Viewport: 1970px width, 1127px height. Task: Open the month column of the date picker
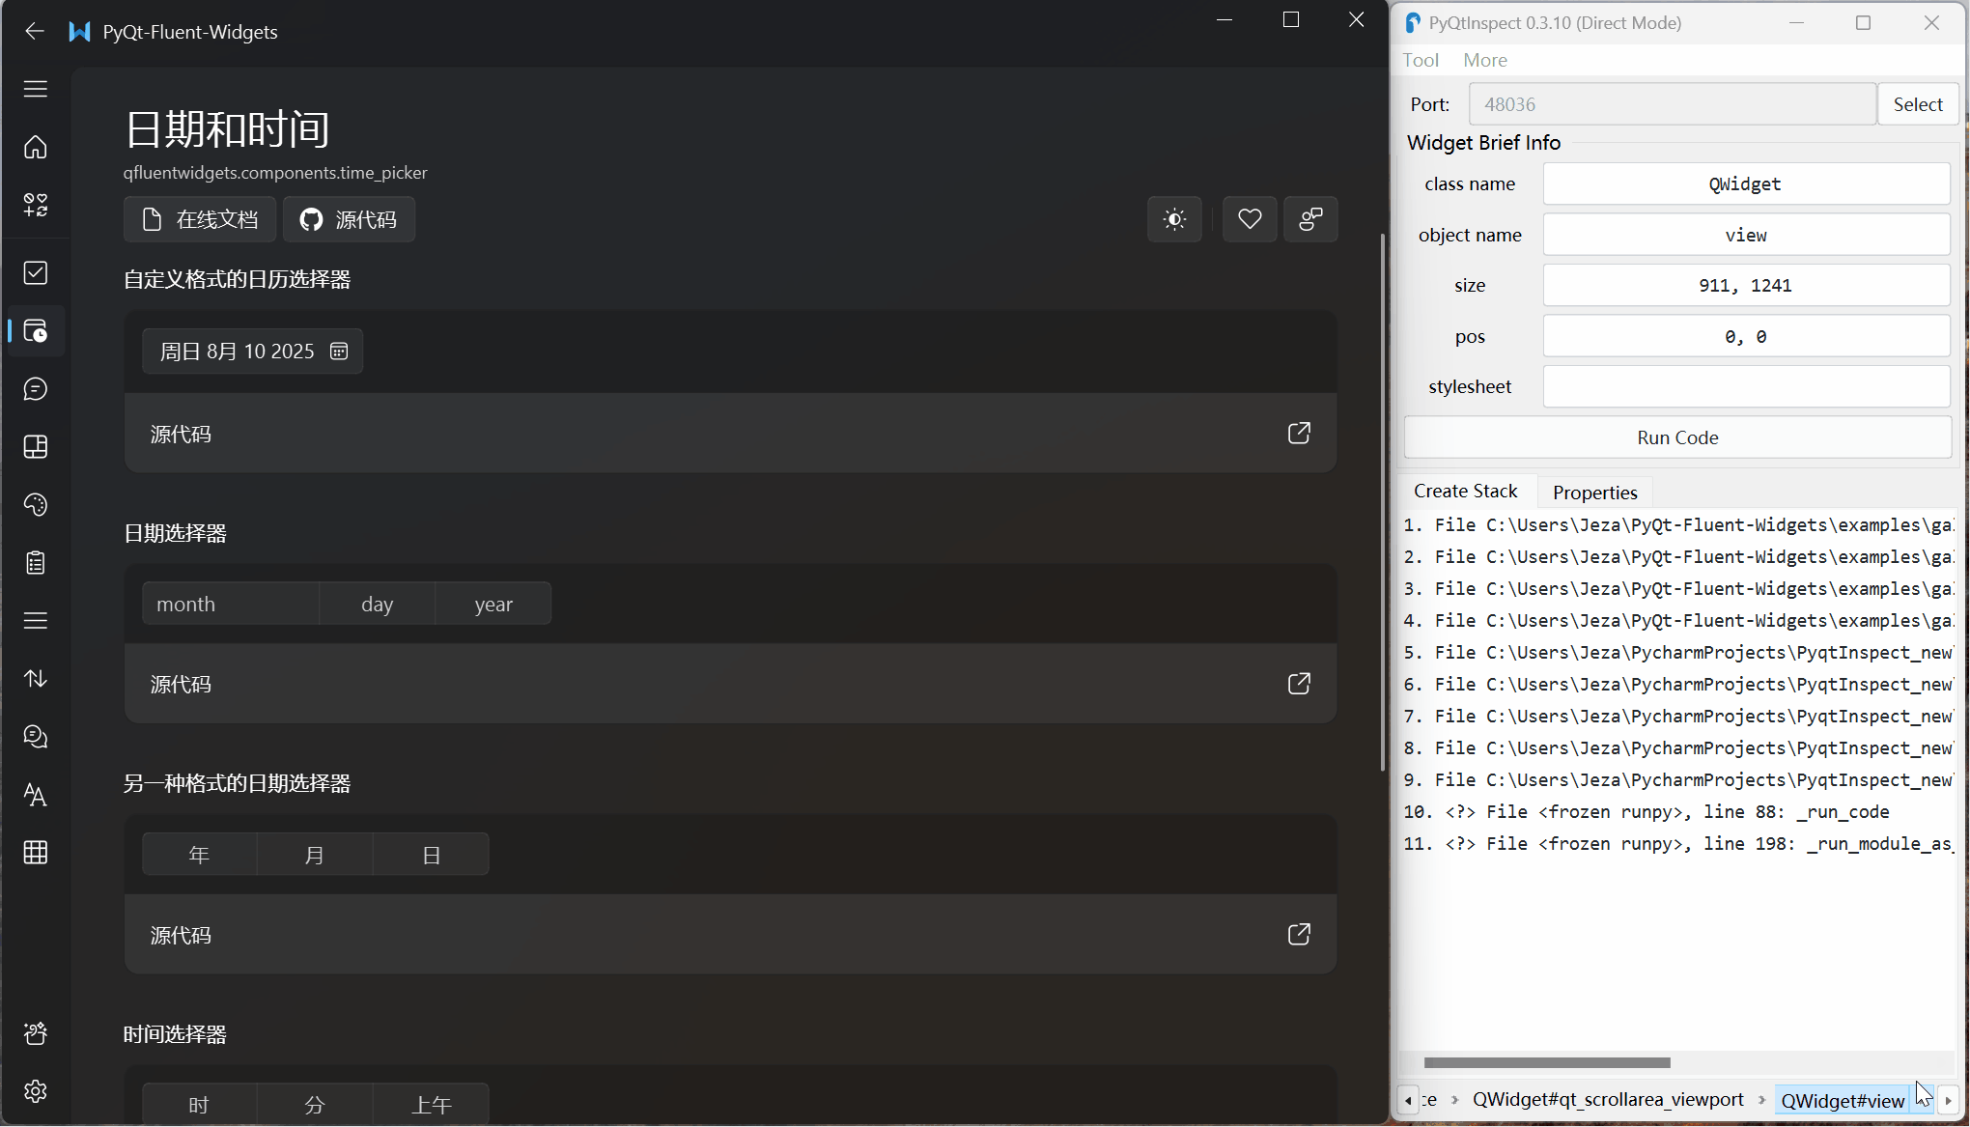(x=230, y=605)
